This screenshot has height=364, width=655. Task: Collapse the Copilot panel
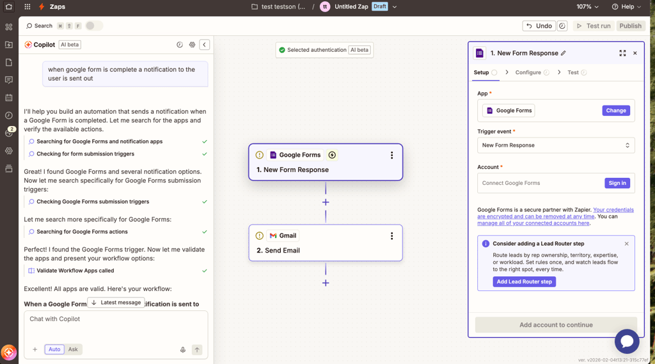point(204,45)
